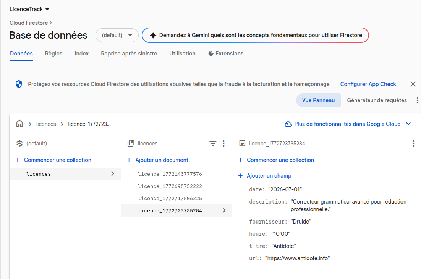Open the Règles tab
The width and height of the screenshot is (421, 279).
[53, 54]
